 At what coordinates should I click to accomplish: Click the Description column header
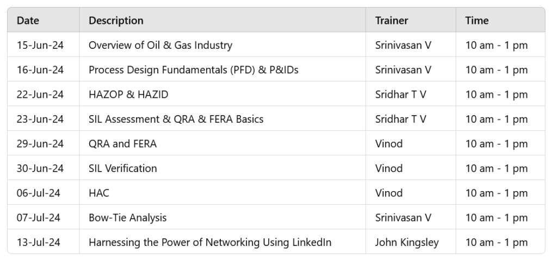[x=116, y=21]
